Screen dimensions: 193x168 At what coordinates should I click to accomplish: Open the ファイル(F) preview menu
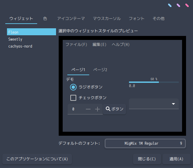pyautogui.click(x=76, y=45)
